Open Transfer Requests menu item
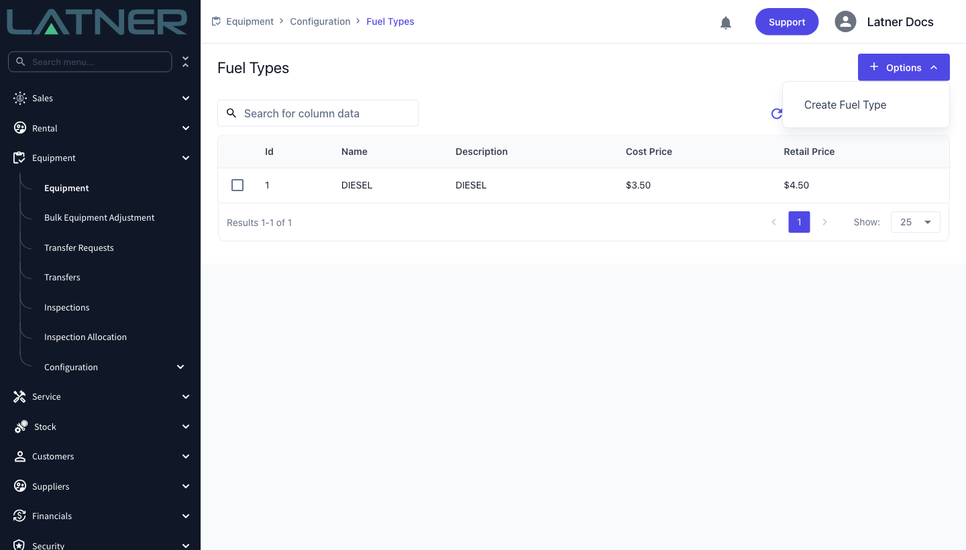This screenshot has height=550, width=966. coord(79,248)
